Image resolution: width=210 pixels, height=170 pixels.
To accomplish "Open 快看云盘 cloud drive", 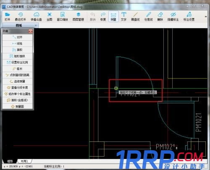I will coord(36,16).
